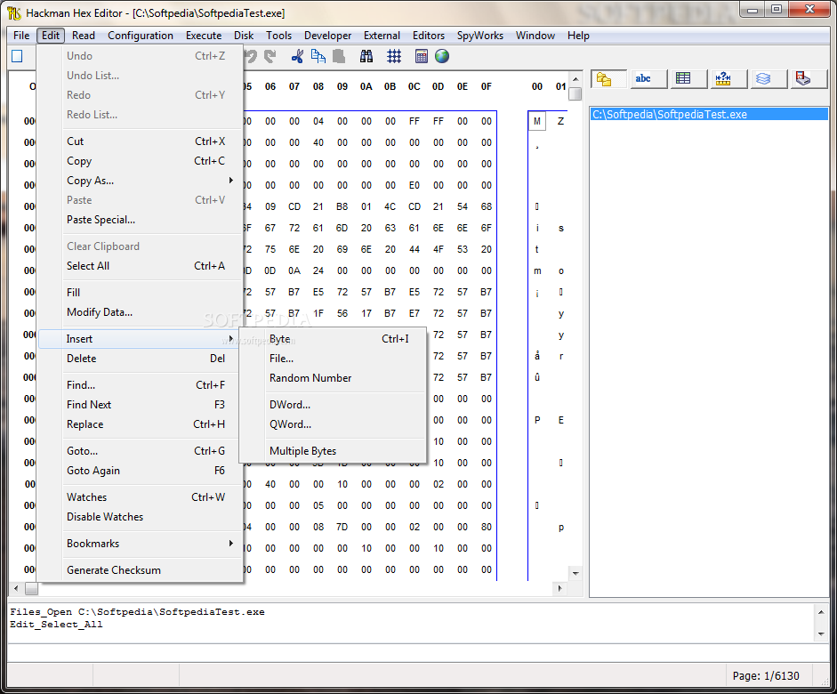
Task: Choose Goto Again menu entry
Action: point(141,471)
